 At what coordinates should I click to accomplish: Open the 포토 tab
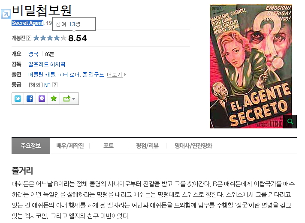(x=109, y=146)
